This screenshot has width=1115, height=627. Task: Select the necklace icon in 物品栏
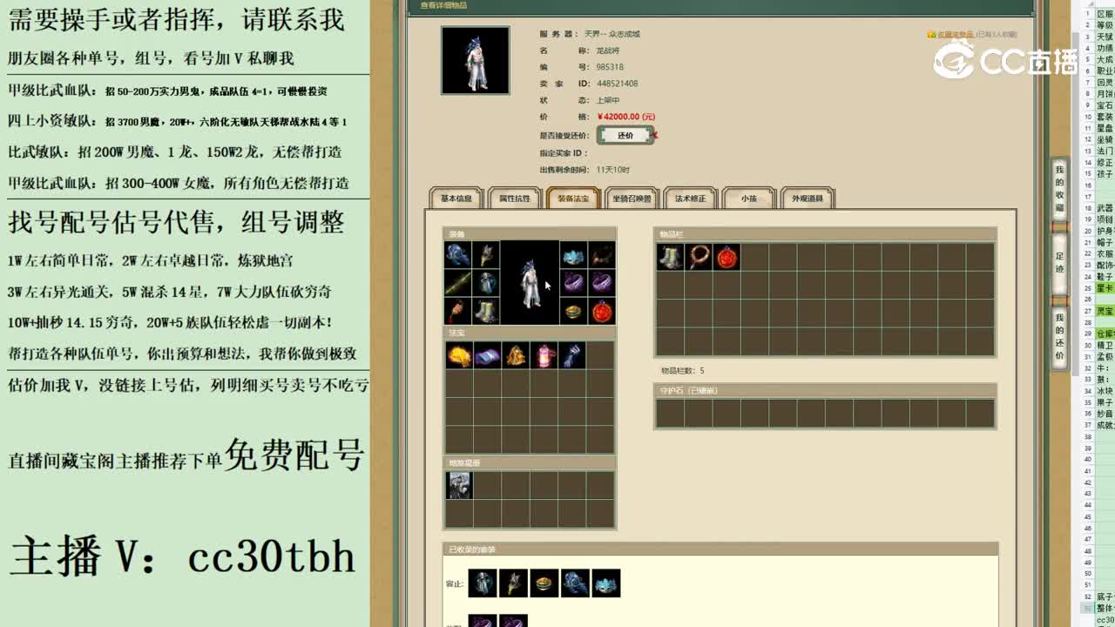click(x=698, y=254)
